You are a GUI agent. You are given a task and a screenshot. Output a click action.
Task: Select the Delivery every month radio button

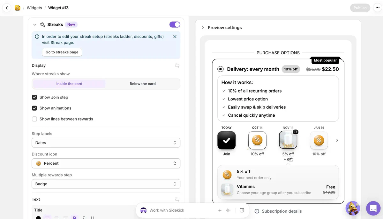pyautogui.click(x=221, y=69)
